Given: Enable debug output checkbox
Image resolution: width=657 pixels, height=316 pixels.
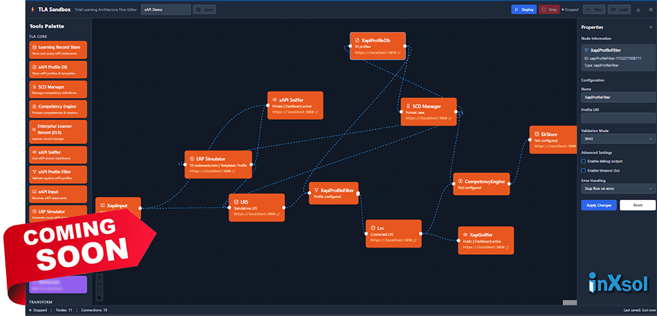Looking at the screenshot, I should coord(583,161).
